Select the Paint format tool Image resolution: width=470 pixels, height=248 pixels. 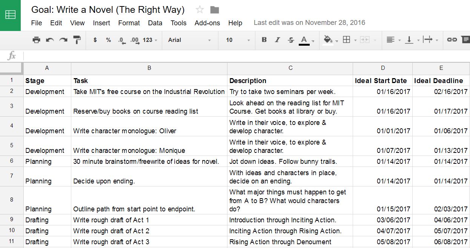[77, 40]
